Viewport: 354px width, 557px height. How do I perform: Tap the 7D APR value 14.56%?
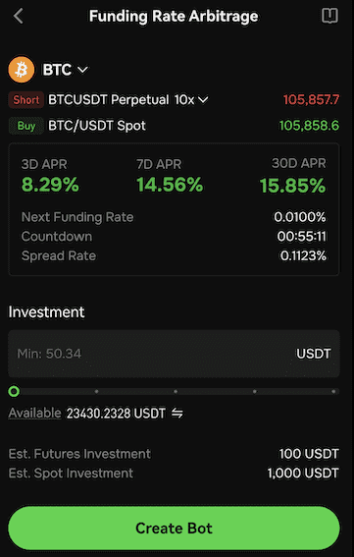170,185
